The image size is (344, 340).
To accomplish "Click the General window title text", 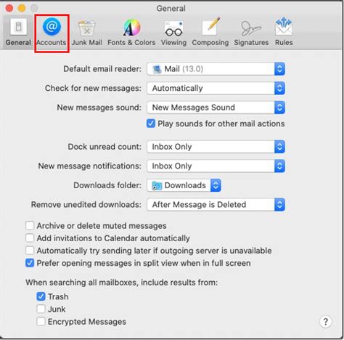I will [x=171, y=9].
